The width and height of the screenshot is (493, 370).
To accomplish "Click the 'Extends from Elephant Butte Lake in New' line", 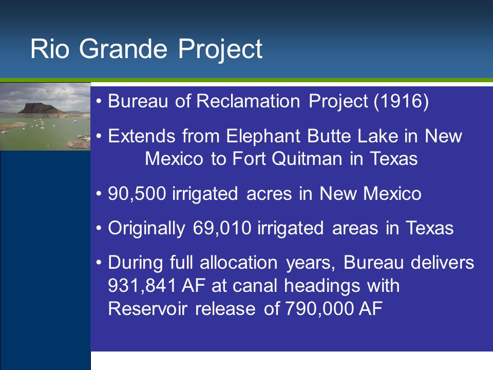I will click(x=285, y=137).
